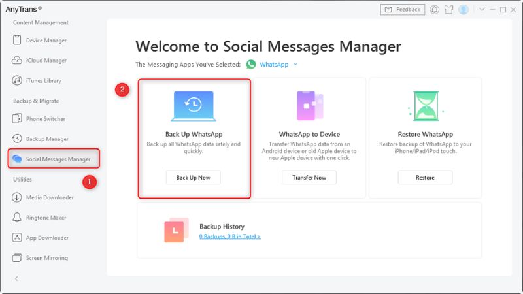Open iTunes Library from the sidebar
This screenshot has width=523, height=294.
tap(43, 80)
